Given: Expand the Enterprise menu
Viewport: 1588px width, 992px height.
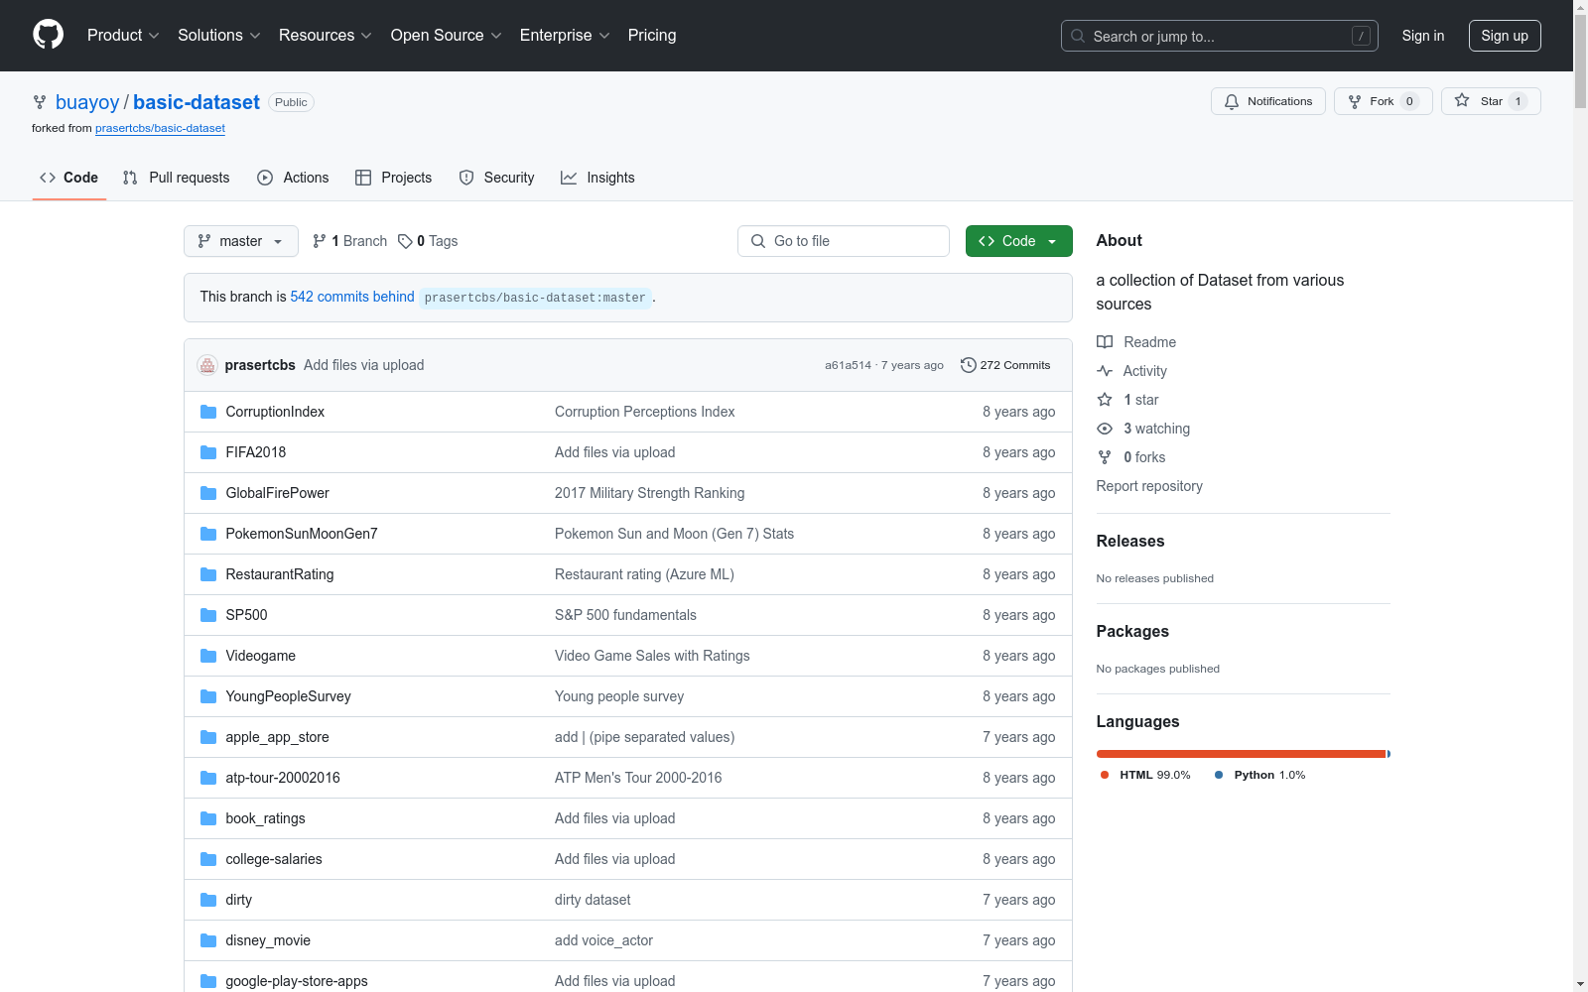Looking at the screenshot, I should (565, 35).
